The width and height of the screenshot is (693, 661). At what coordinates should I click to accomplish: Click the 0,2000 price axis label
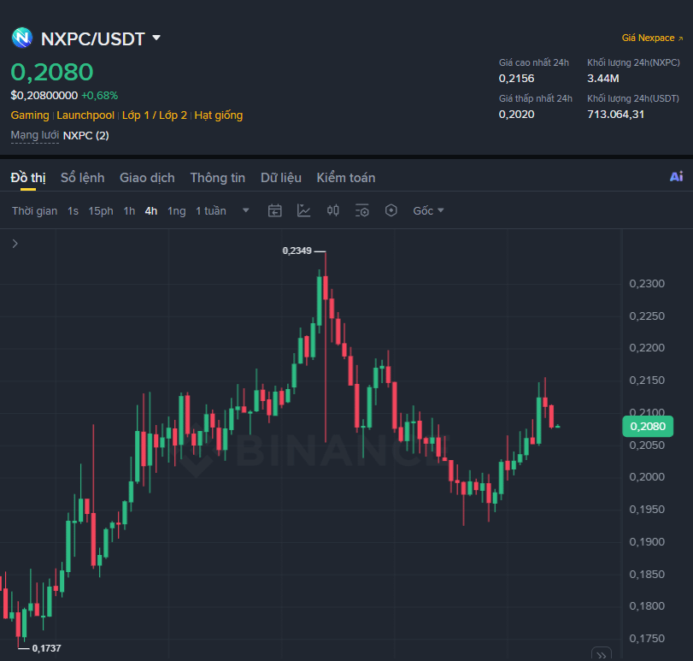[647, 476]
